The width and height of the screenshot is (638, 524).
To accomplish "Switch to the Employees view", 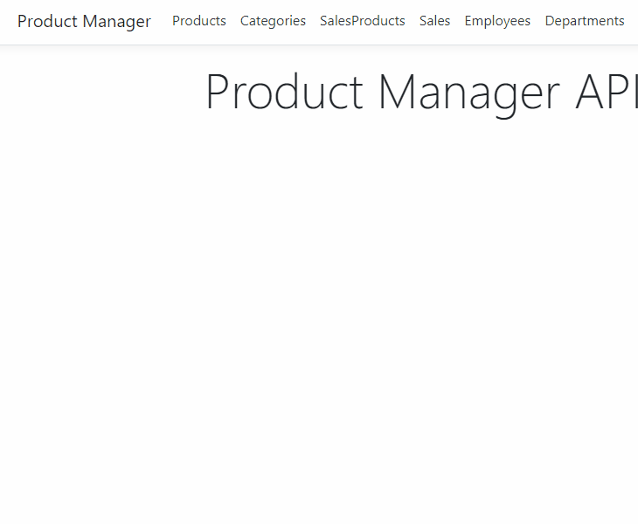I will (497, 21).
